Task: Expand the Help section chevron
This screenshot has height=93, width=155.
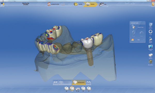Action: (x=144, y=40)
